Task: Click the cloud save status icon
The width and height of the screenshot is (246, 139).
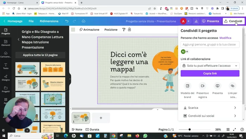Action: click(83, 21)
